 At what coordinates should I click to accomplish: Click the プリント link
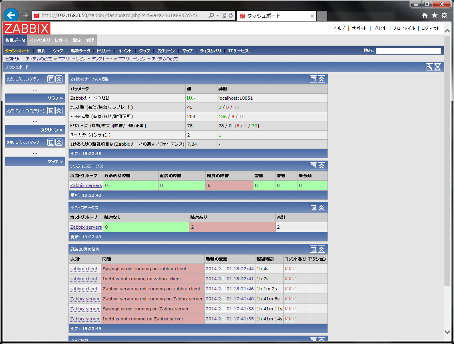tap(380, 28)
